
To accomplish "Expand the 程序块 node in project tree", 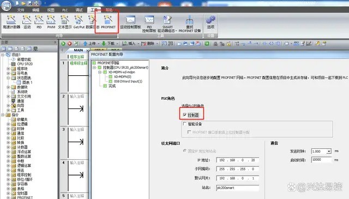I will 8,69.
